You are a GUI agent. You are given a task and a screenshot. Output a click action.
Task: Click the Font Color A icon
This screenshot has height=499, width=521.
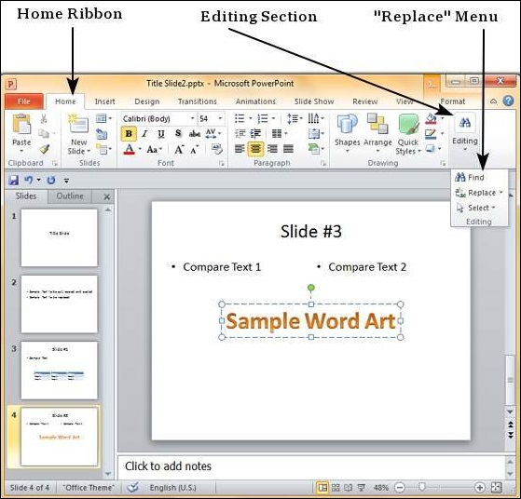129,149
